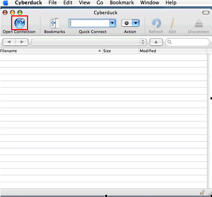
Task: Open the Apple menu
Action: pyautogui.click(x=6, y=3)
